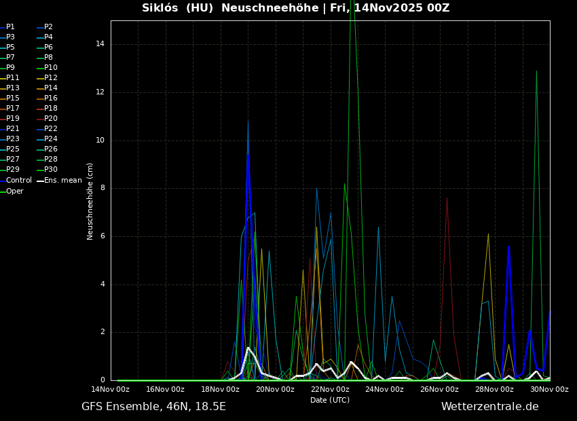Click the Control legend entry
This screenshot has width=577, height=421.
(18, 181)
